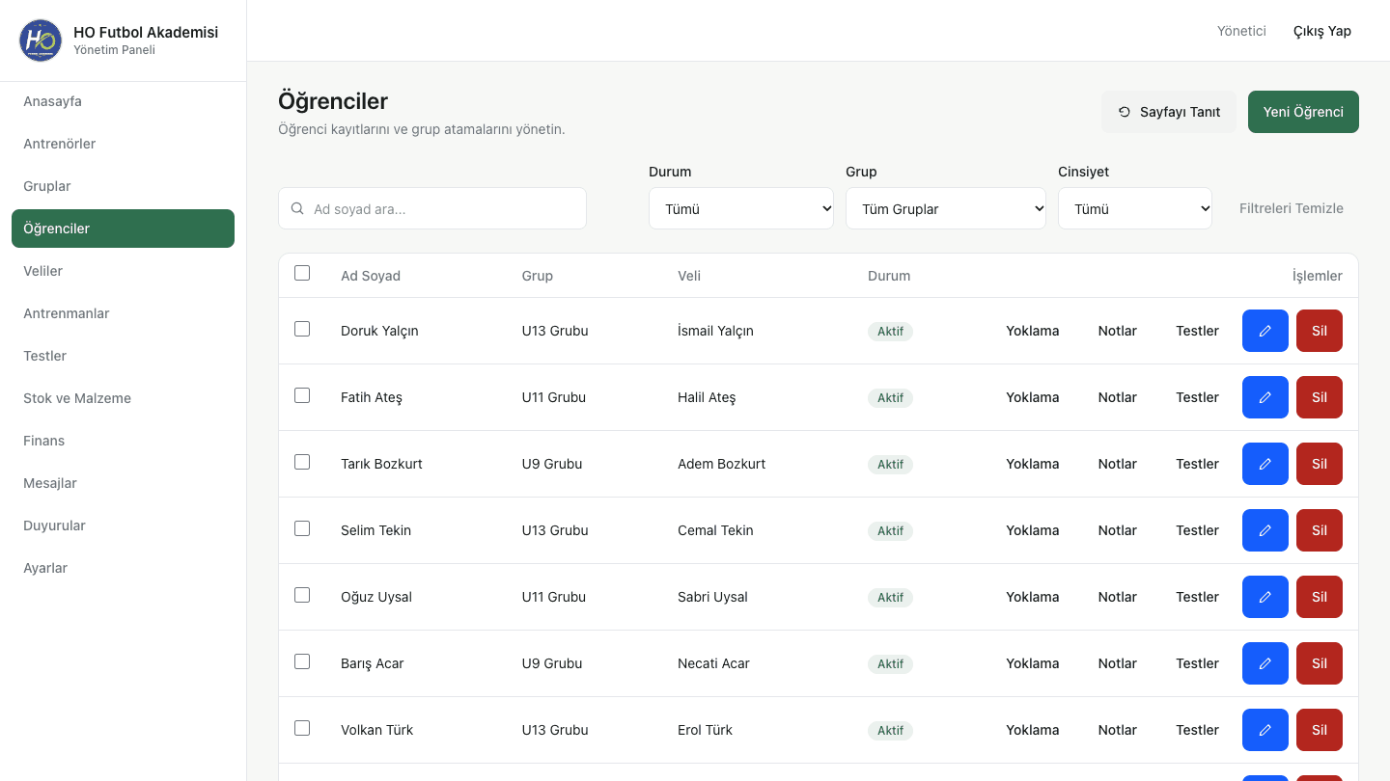1390x781 pixels.
Task: Click the Ad soyad ara search field
Action: (432, 208)
